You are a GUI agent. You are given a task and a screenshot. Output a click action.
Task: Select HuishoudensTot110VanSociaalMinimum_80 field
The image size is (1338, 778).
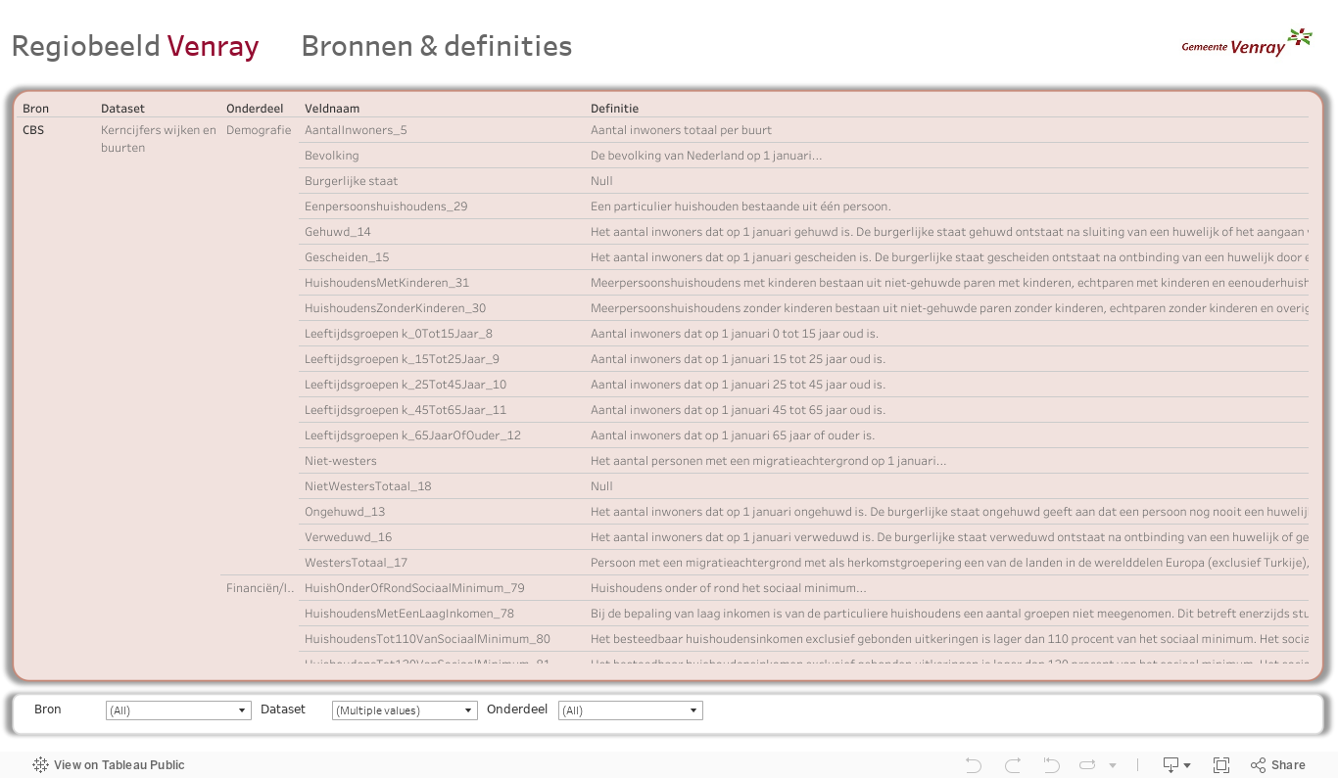(x=427, y=639)
